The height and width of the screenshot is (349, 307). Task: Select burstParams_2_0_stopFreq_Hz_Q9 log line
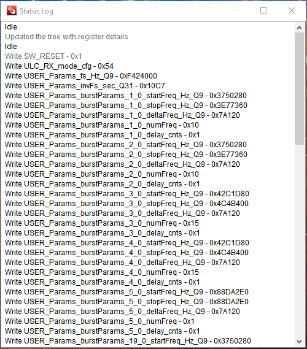tap(126, 154)
